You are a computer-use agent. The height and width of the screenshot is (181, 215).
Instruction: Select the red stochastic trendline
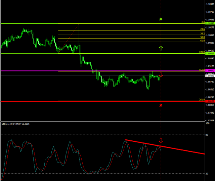pyautogui.click(x=181, y=149)
